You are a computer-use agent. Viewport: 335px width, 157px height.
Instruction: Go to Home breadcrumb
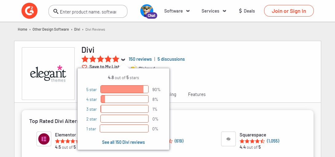pos(22,29)
